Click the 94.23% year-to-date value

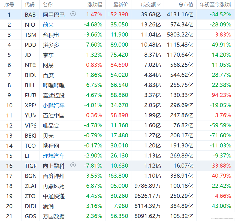tap(221, 95)
